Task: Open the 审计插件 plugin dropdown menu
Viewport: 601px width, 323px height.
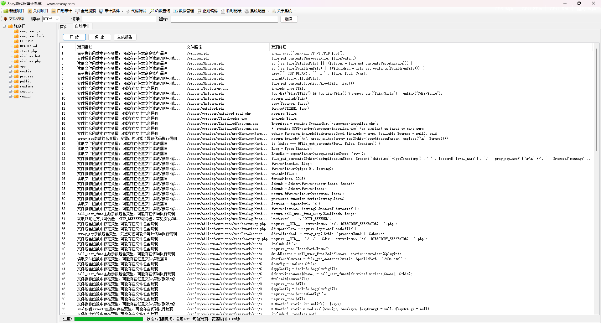Action: pyautogui.click(x=111, y=11)
